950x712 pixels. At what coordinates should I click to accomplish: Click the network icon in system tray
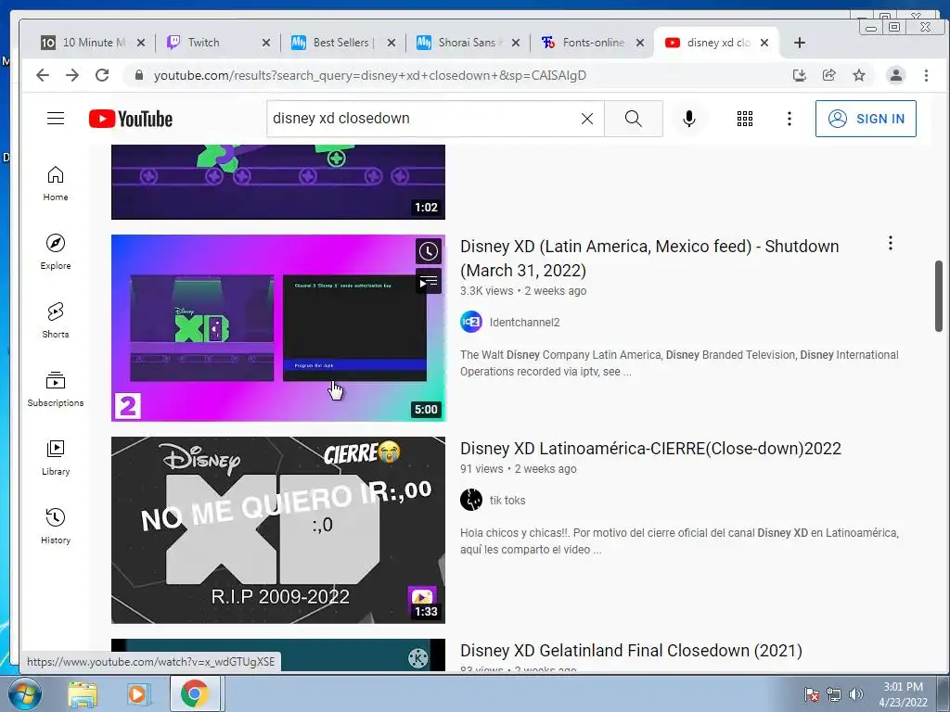[834, 694]
